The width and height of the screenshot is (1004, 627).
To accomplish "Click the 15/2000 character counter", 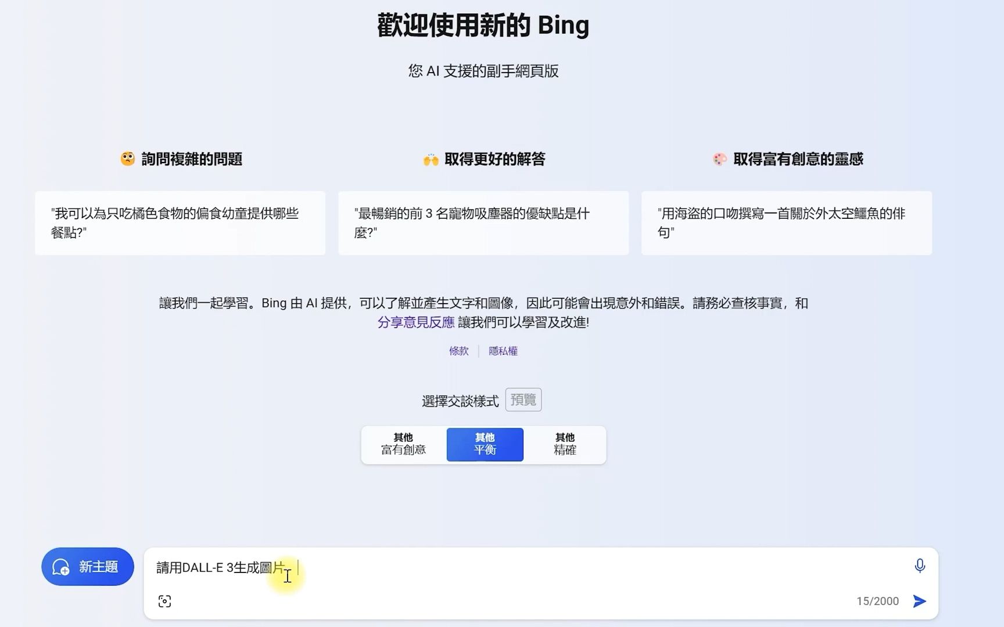I will coord(877,601).
